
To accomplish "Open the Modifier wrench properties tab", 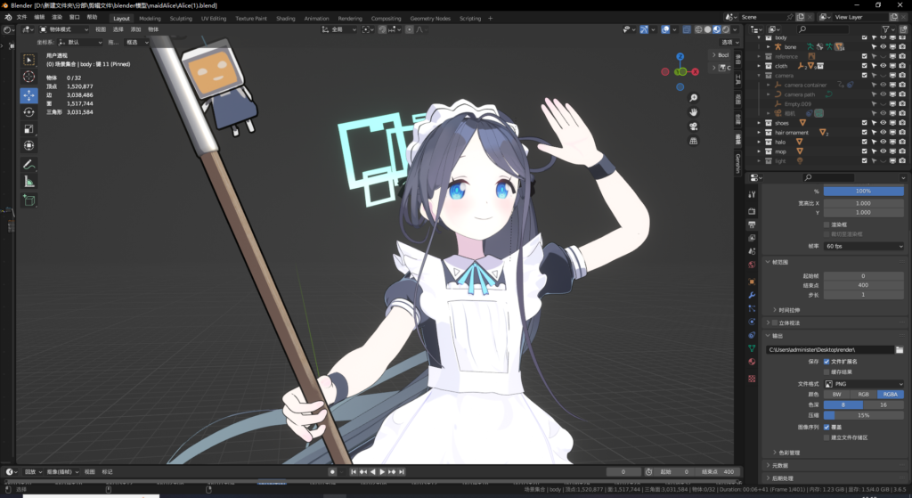I will point(752,295).
